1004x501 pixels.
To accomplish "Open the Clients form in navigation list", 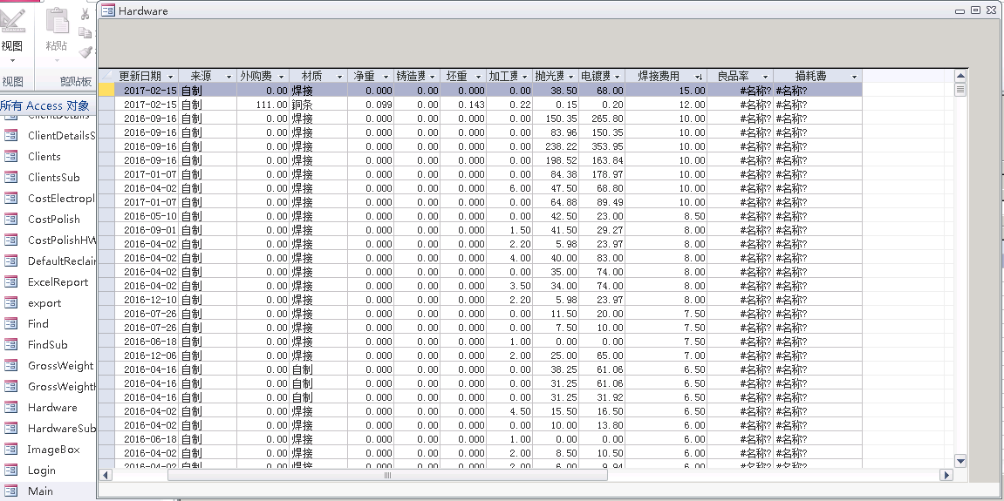I will pos(44,157).
